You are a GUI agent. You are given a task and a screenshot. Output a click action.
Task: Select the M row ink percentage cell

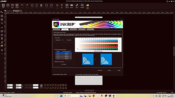pos(66,55)
